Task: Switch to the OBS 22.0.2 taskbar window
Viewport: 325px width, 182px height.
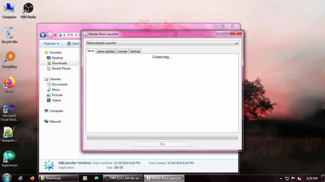Action: 123,178
